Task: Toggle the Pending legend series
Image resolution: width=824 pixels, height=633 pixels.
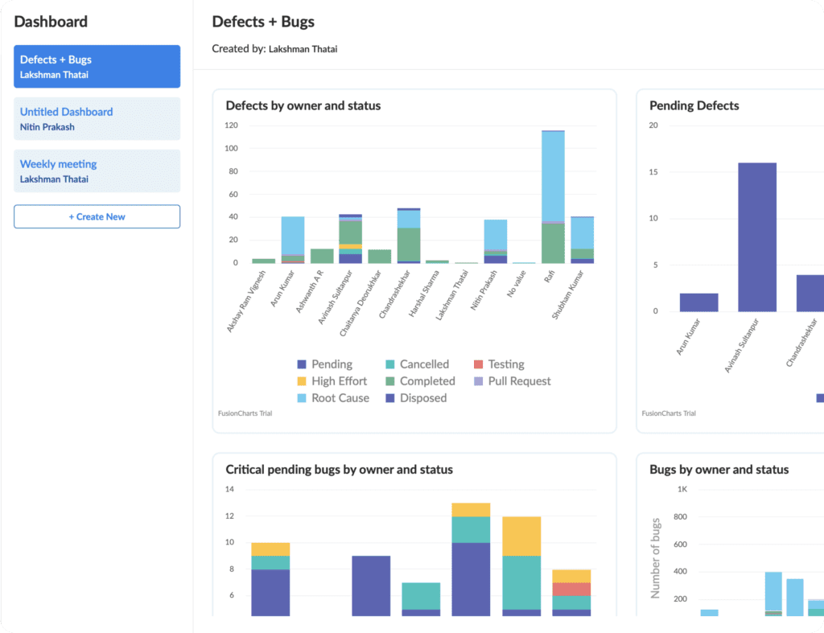Action: [x=325, y=364]
